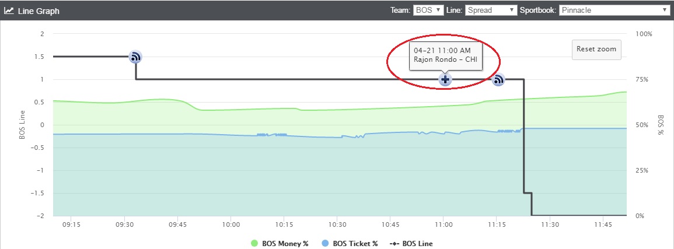The height and width of the screenshot is (249, 674).
Task: Click the news feed marker at 09:33
Action: coord(136,57)
